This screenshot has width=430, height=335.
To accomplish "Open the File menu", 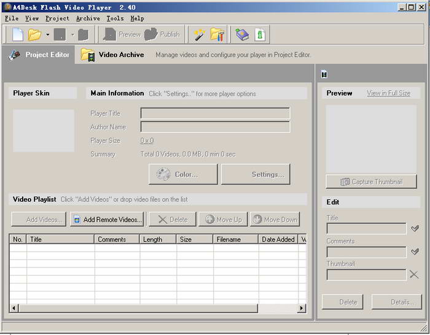I will (x=12, y=18).
